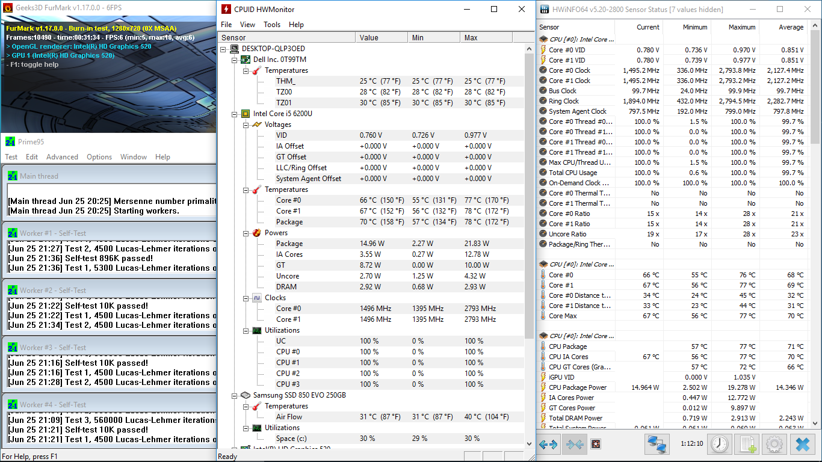Click the Worker #1 Self-Test window icon
The image size is (822, 462).
tap(13, 233)
